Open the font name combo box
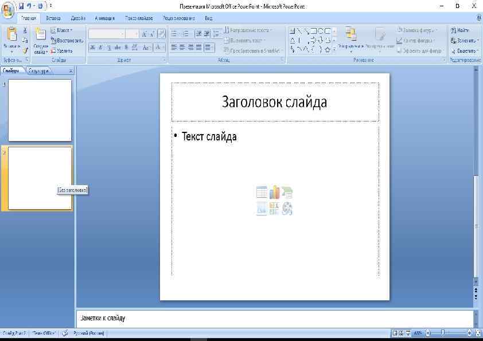The height and width of the screenshot is (341, 483). coord(107,34)
